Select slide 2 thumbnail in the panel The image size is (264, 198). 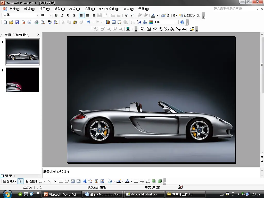coord(22,80)
